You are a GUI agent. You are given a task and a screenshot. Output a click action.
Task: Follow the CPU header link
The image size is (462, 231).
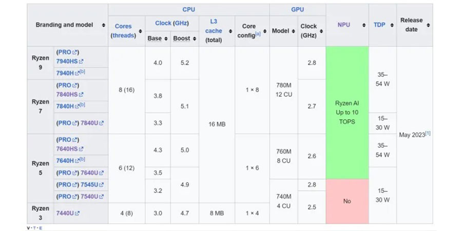pyautogui.click(x=188, y=9)
